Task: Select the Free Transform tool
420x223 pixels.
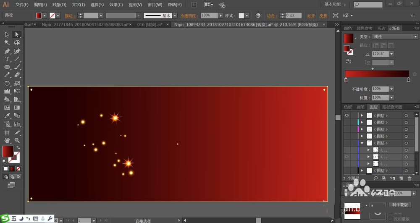Action: [x=17, y=91]
